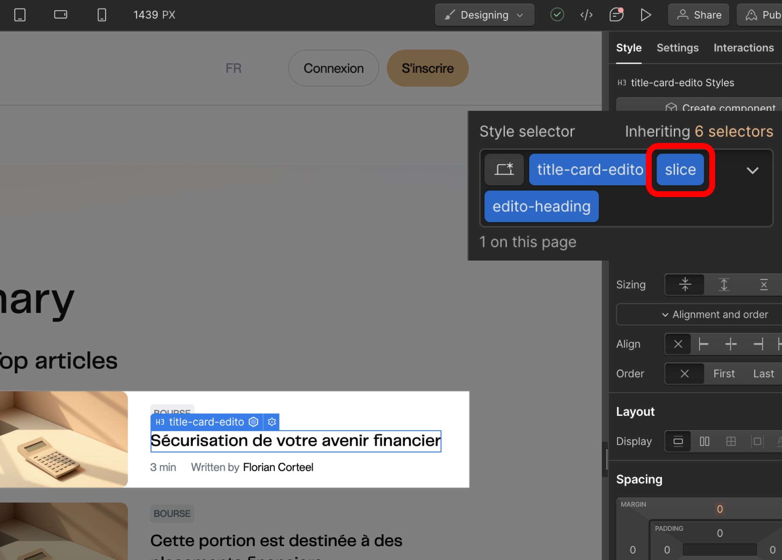Click the S'inscrire button on canvas
782x560 pixels.
coord(427,68)
